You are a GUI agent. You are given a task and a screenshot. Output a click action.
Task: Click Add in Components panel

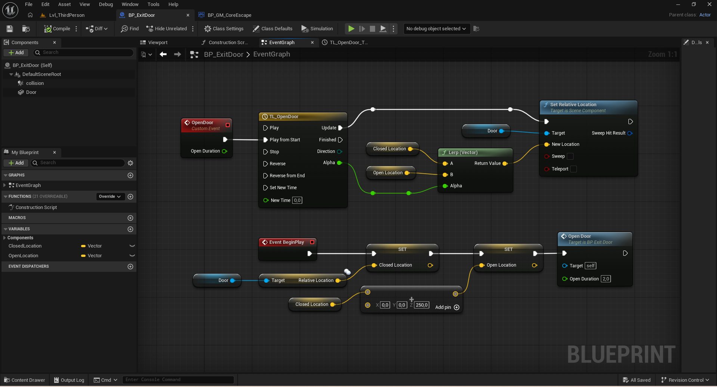pyautogui.click(x=16, y=53)
